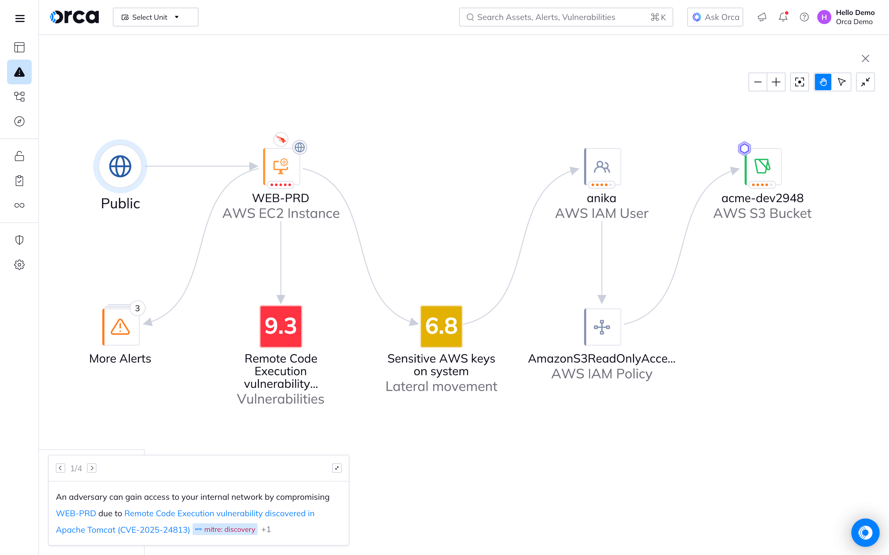
Task: Zoom in the graph with plus button
Action: point(776,82)
